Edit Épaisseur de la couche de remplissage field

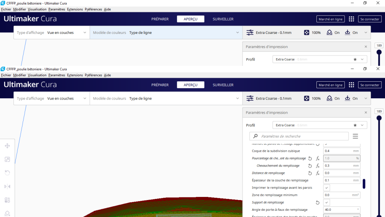click(x=342, y=180)
